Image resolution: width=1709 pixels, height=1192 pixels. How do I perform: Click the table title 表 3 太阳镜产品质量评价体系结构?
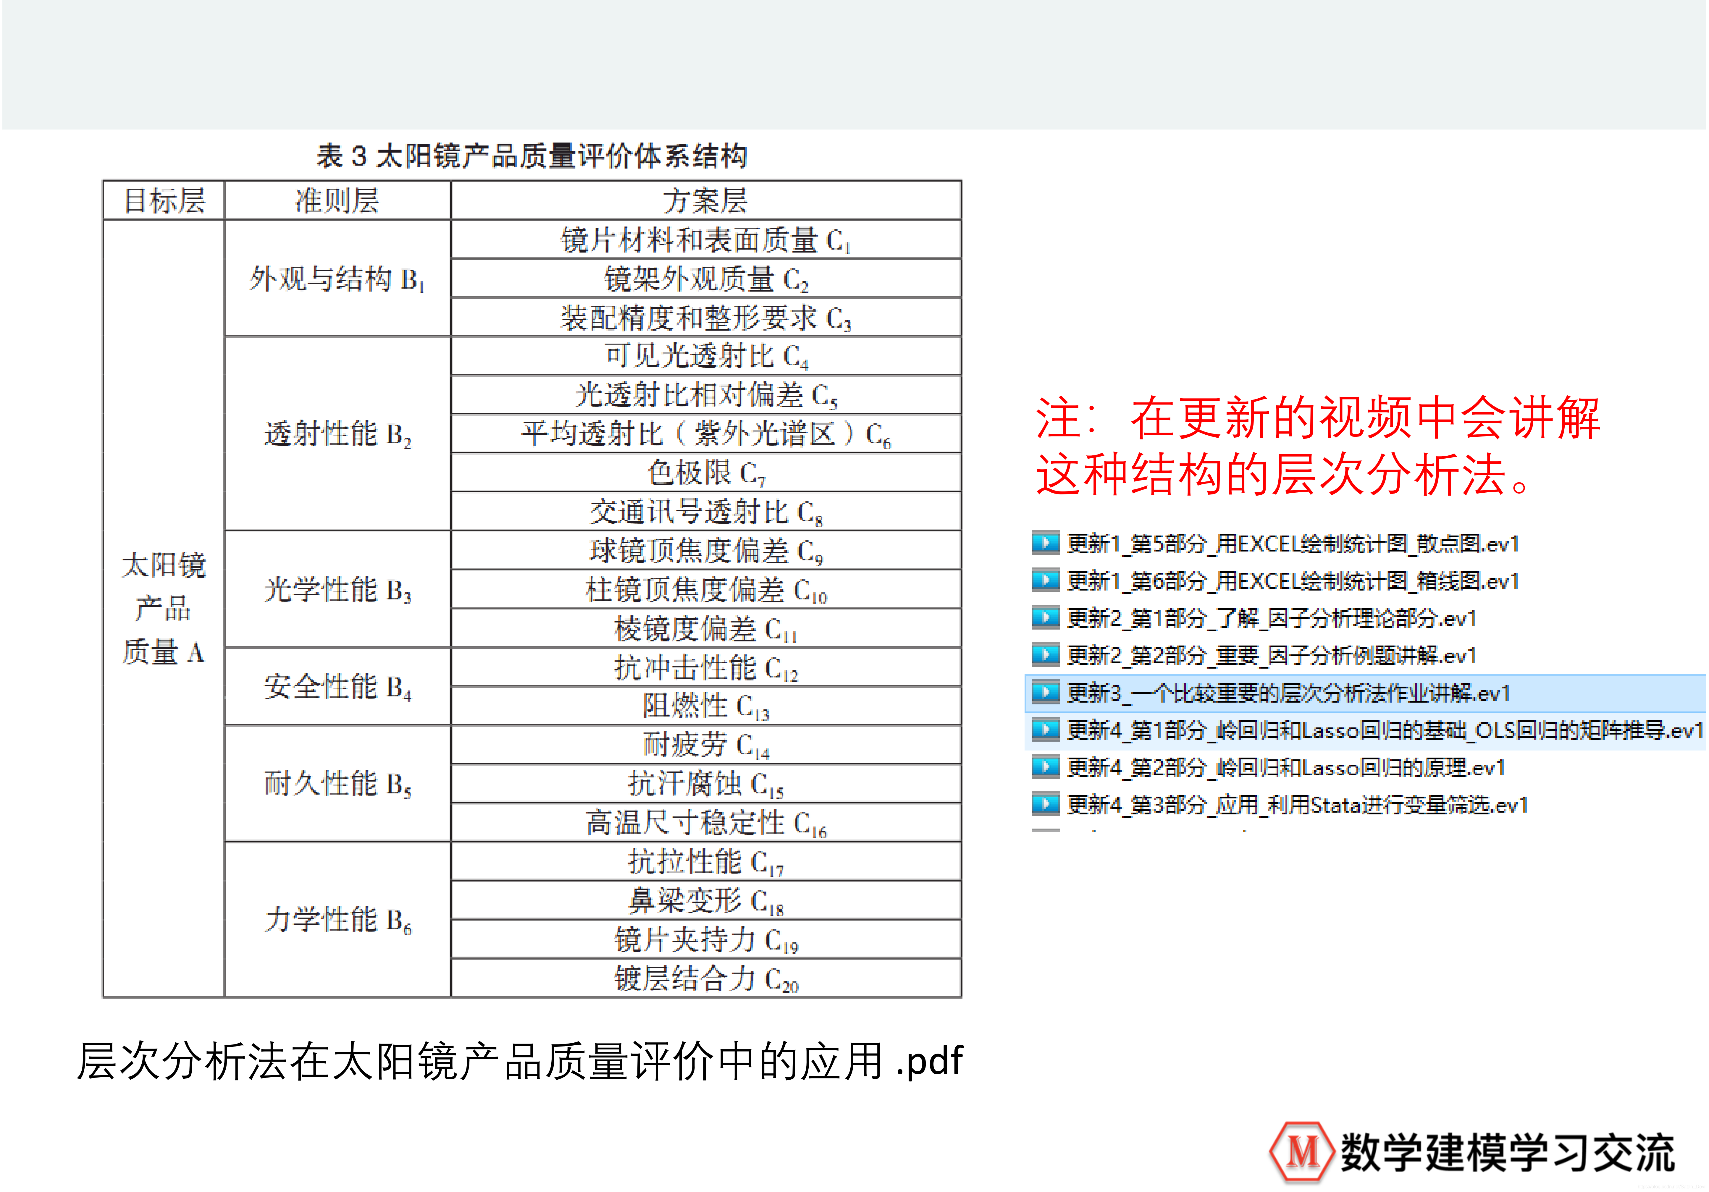(532, 156)
